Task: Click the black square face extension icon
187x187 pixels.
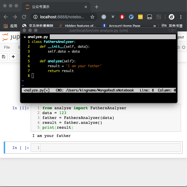Action: [x=150, y=17]
